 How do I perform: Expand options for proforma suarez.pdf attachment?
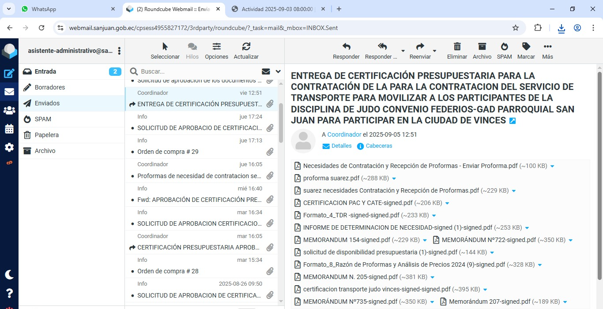click(x=394, y=179)
